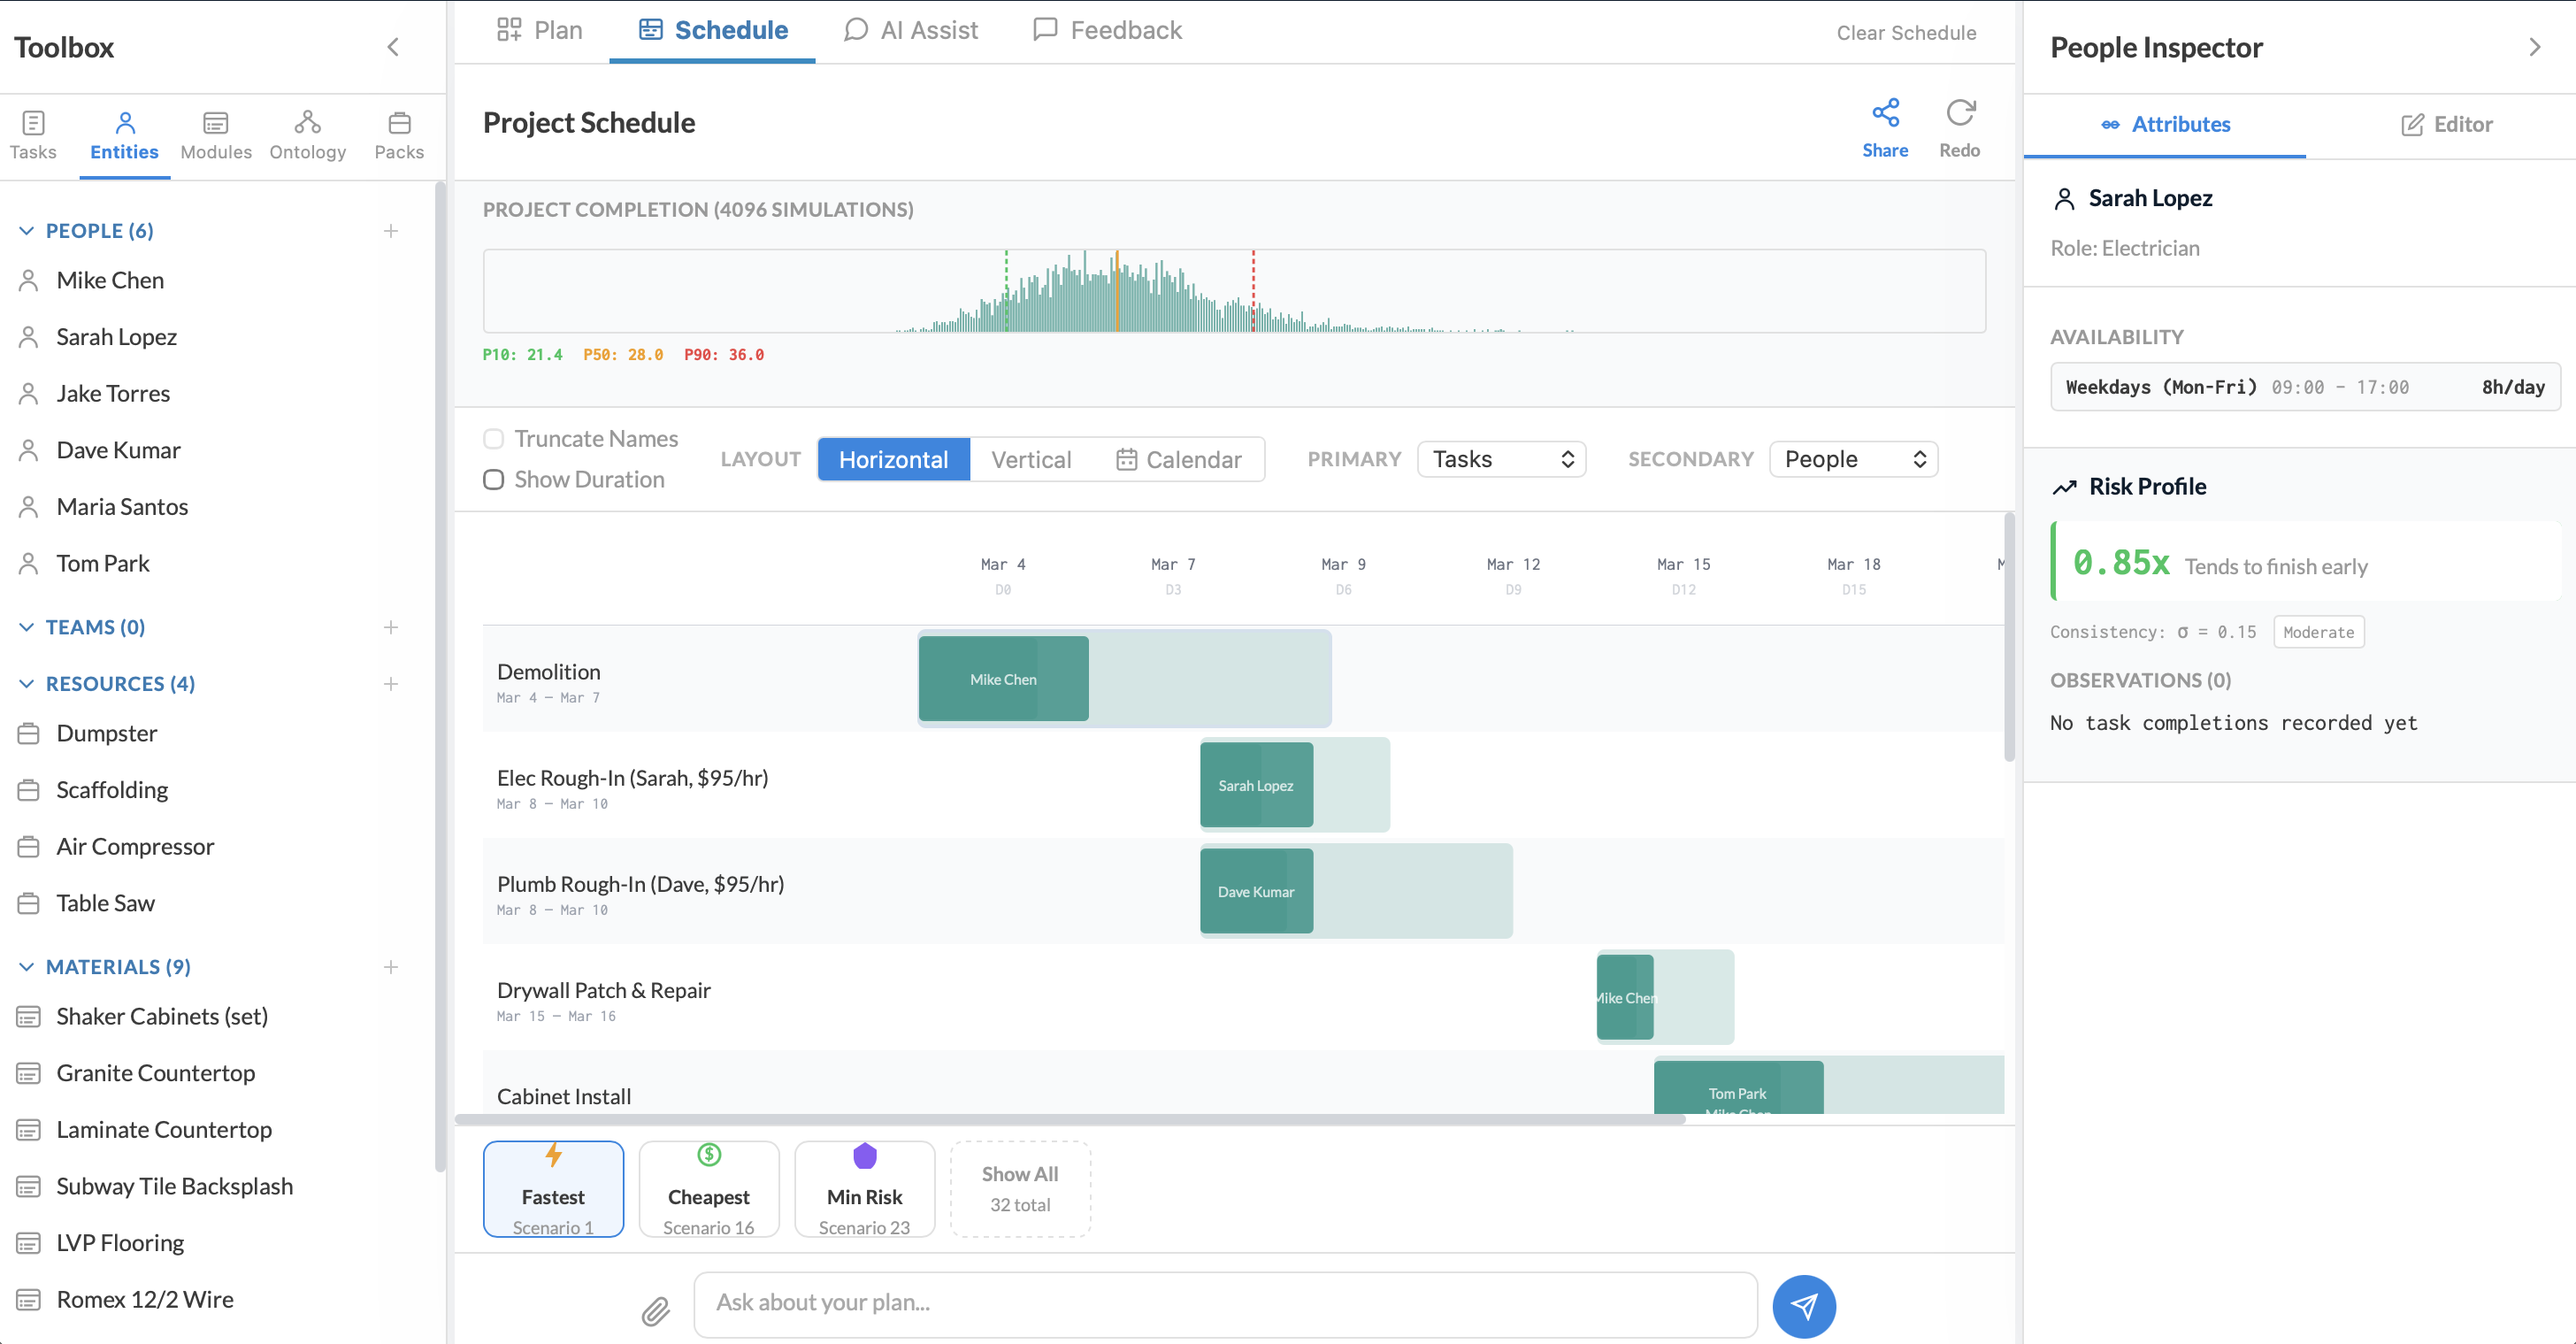Select Horizontal layout

(893, 459)
